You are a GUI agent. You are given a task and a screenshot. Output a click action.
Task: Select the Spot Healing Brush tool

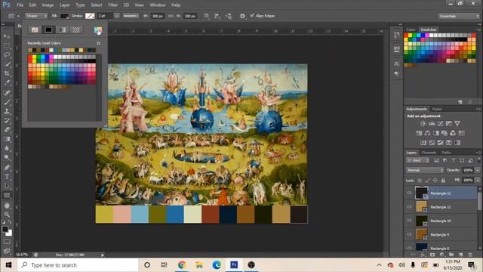tap(7, 92)
